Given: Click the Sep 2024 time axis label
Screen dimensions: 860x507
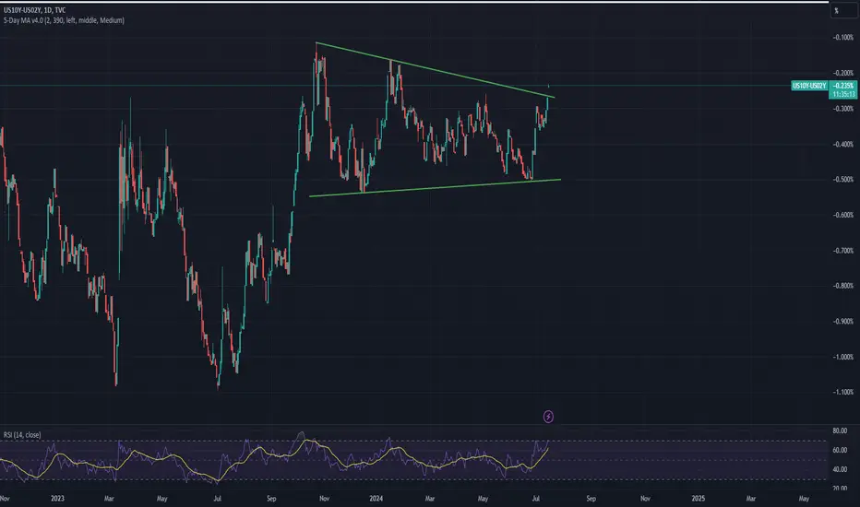Looking at the screenshot, I should coord(591,498).
